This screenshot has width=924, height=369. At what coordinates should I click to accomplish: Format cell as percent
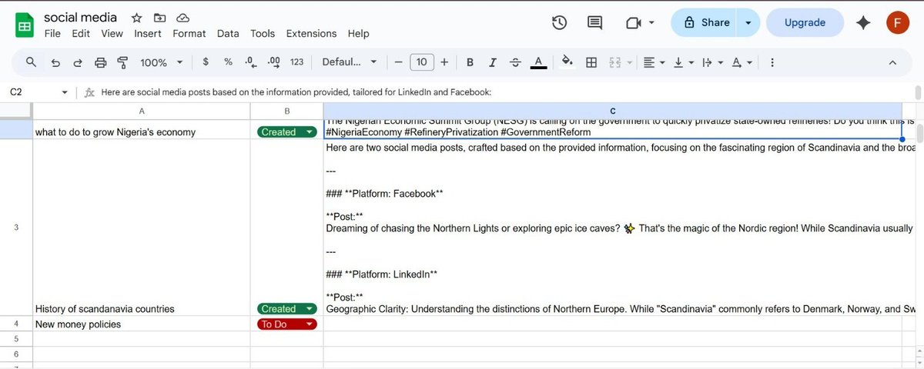[228, 62]
